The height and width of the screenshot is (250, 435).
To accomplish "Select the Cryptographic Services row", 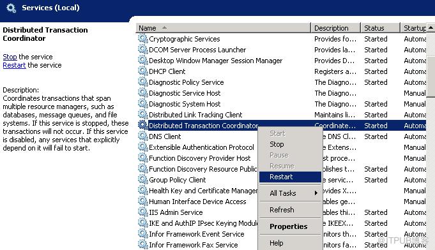I will (184, 39).
